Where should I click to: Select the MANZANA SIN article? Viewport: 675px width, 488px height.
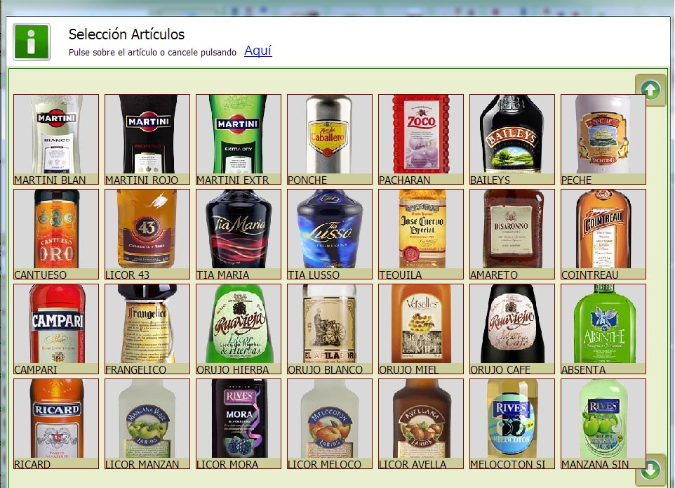pos(603,424)
